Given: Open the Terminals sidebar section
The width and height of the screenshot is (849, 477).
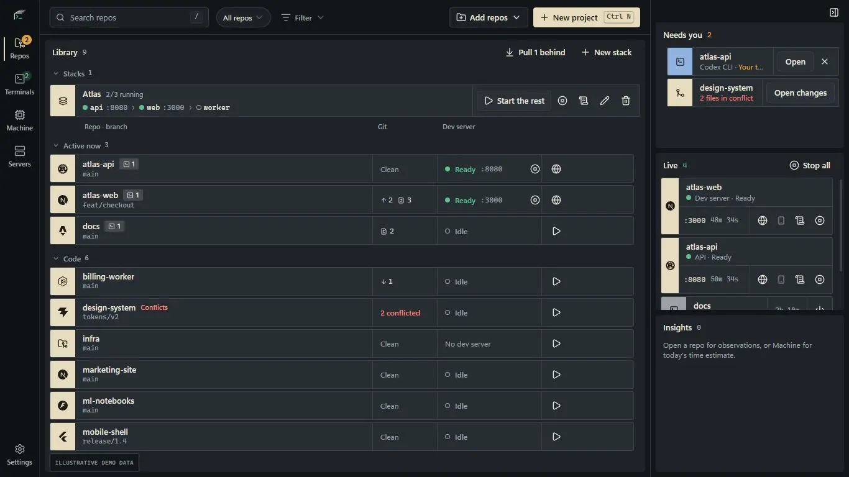Looking at the screenshot, I should point(19,84).
